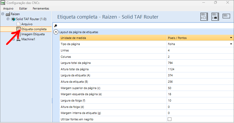Click the CNC app icon in title bar

(x=3, y=3)
